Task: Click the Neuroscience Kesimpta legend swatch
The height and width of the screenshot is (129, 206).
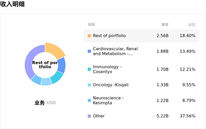Action: point(89,100)
